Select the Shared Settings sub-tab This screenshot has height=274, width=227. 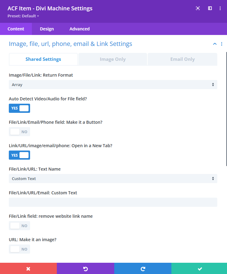click(43, 59)
